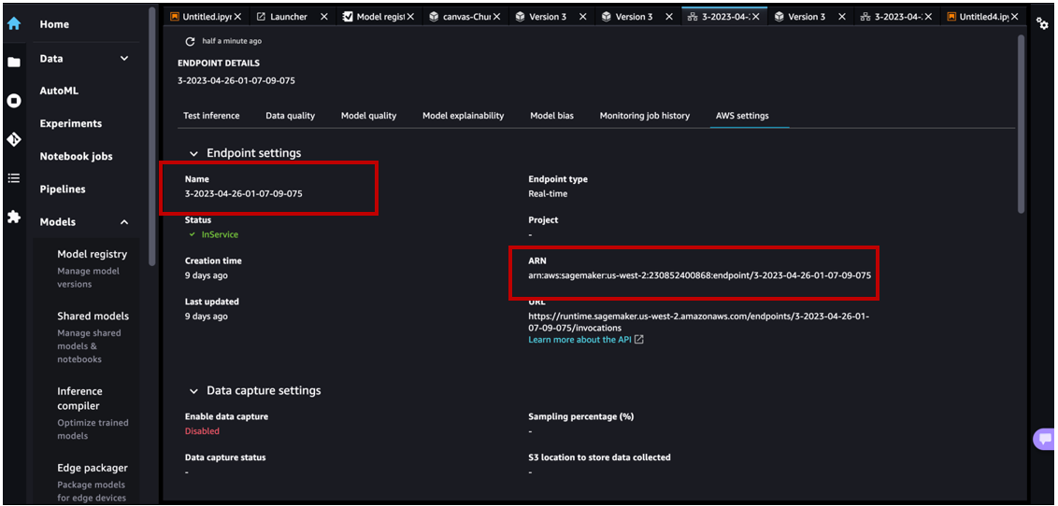
Task: Click the checkmark icon on the Model registry tab
Action: tap(348, 17)
